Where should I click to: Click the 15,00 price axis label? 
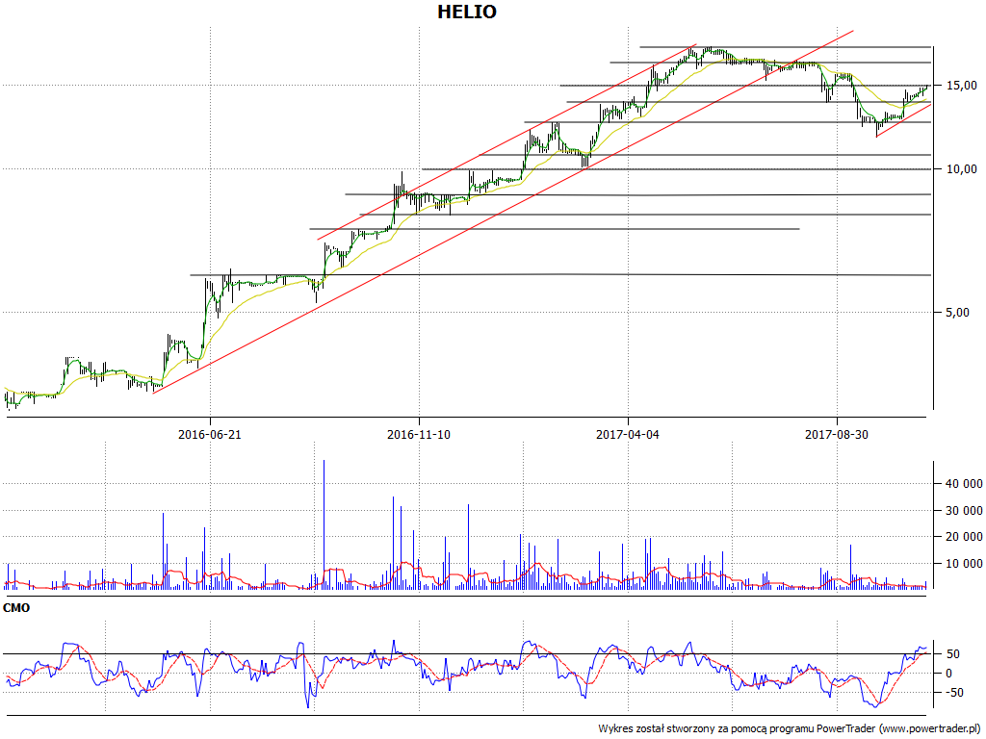click(x=962, y=85)
